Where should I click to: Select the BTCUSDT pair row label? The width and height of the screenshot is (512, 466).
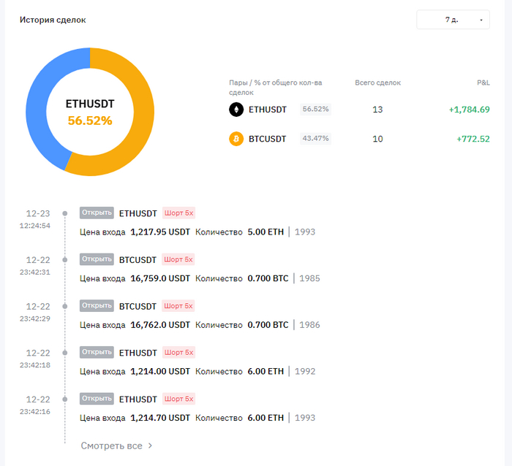268,139
